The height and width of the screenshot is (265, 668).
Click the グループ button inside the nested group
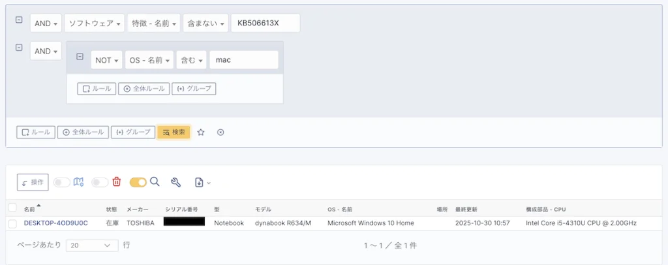coord(194,89)
